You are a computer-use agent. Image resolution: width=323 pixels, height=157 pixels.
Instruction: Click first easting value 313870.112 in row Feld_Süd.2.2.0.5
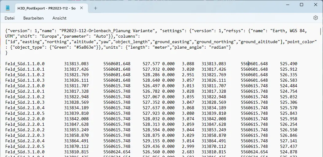76,146
